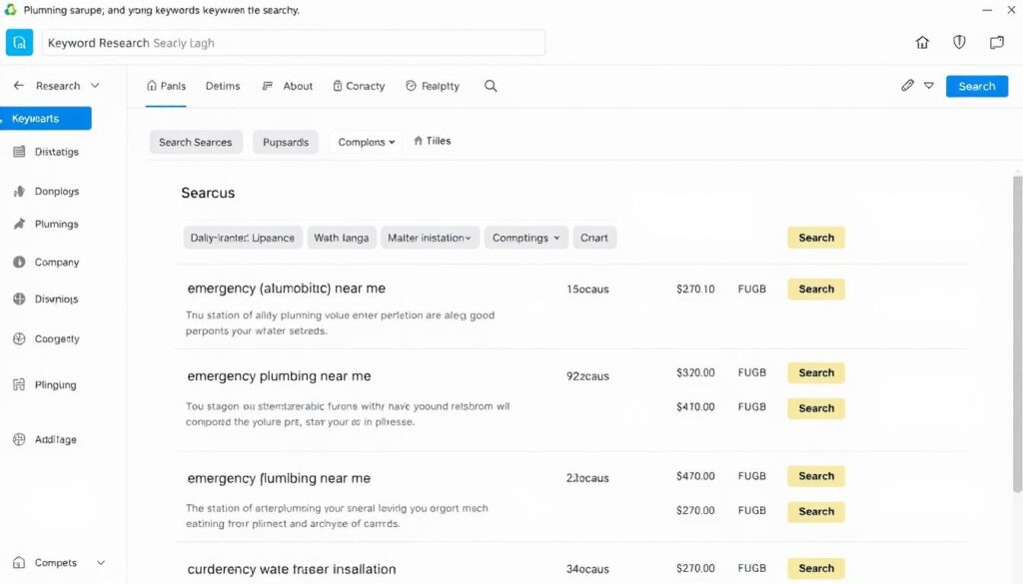Click the chat icon at top right
The image size is (1023, 584).
point(995,42)
